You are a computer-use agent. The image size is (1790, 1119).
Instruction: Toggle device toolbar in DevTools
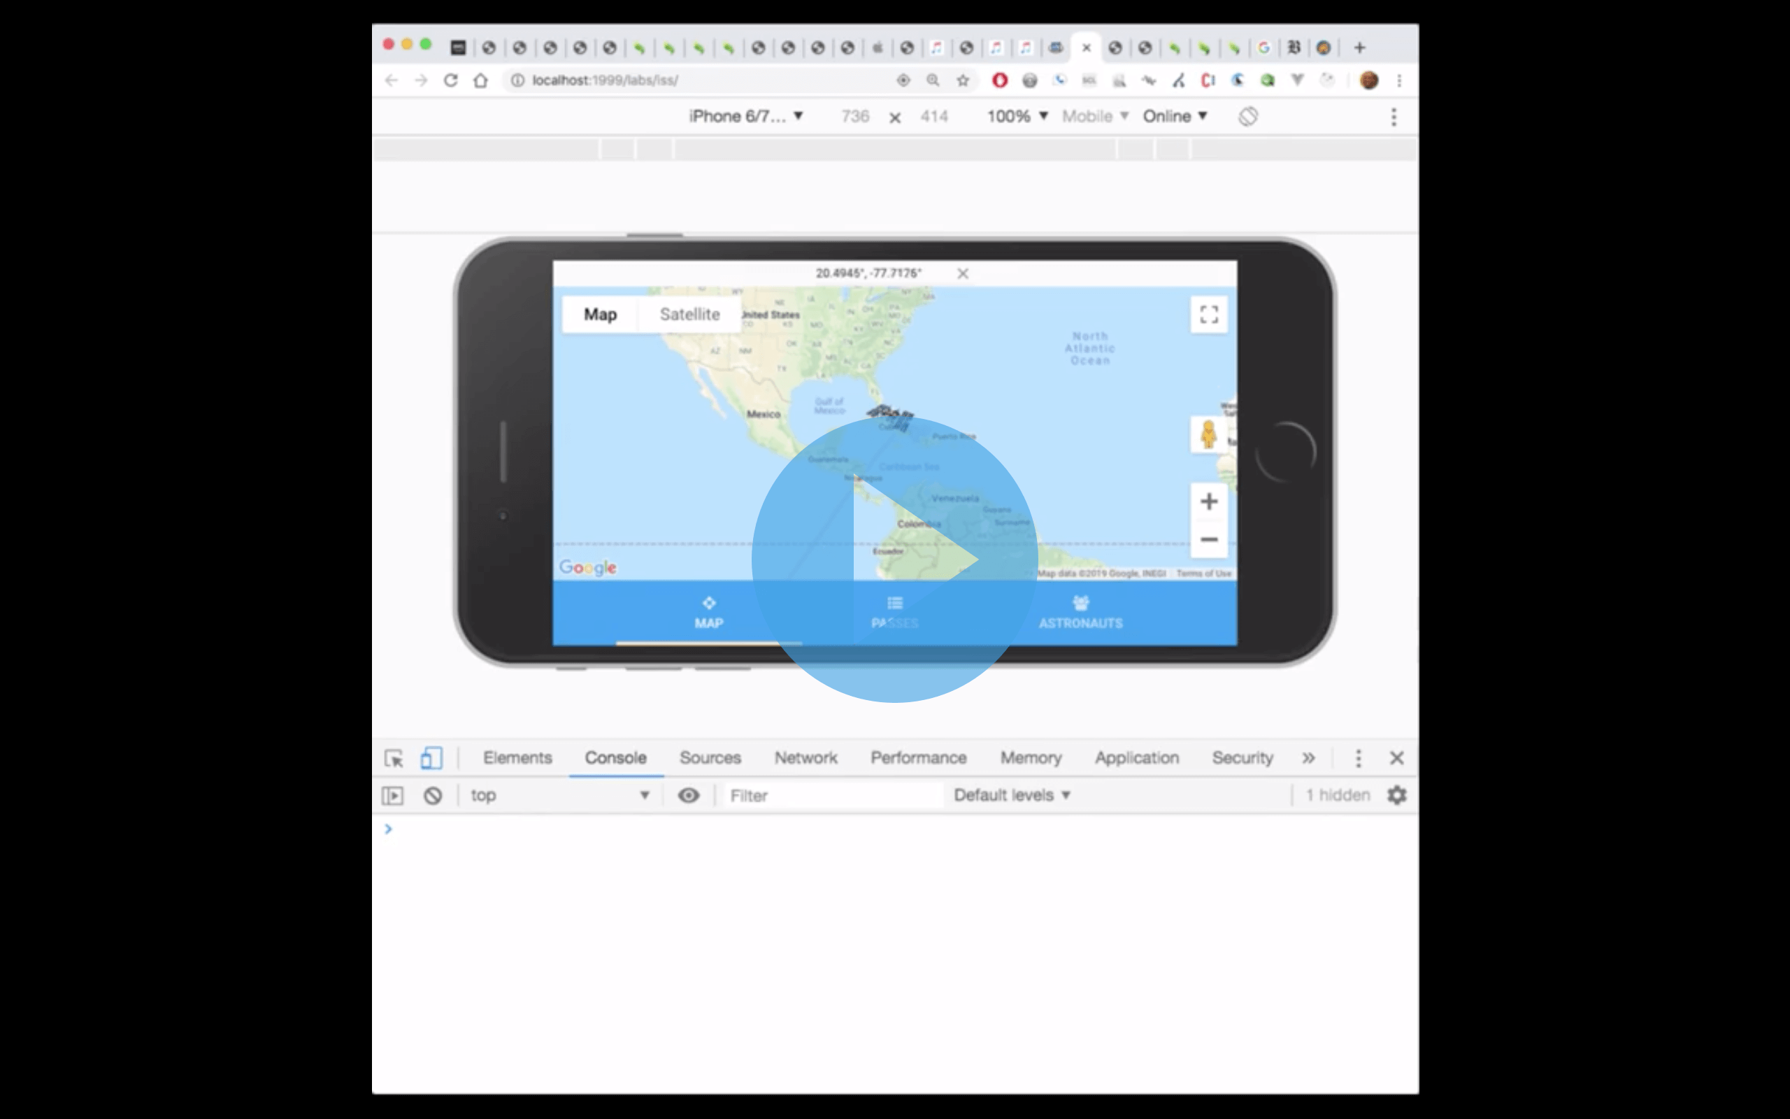(x=431, y=758)
